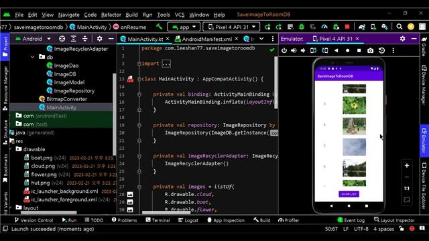Open the Profile app gauge icon

[x=324, y=27]
